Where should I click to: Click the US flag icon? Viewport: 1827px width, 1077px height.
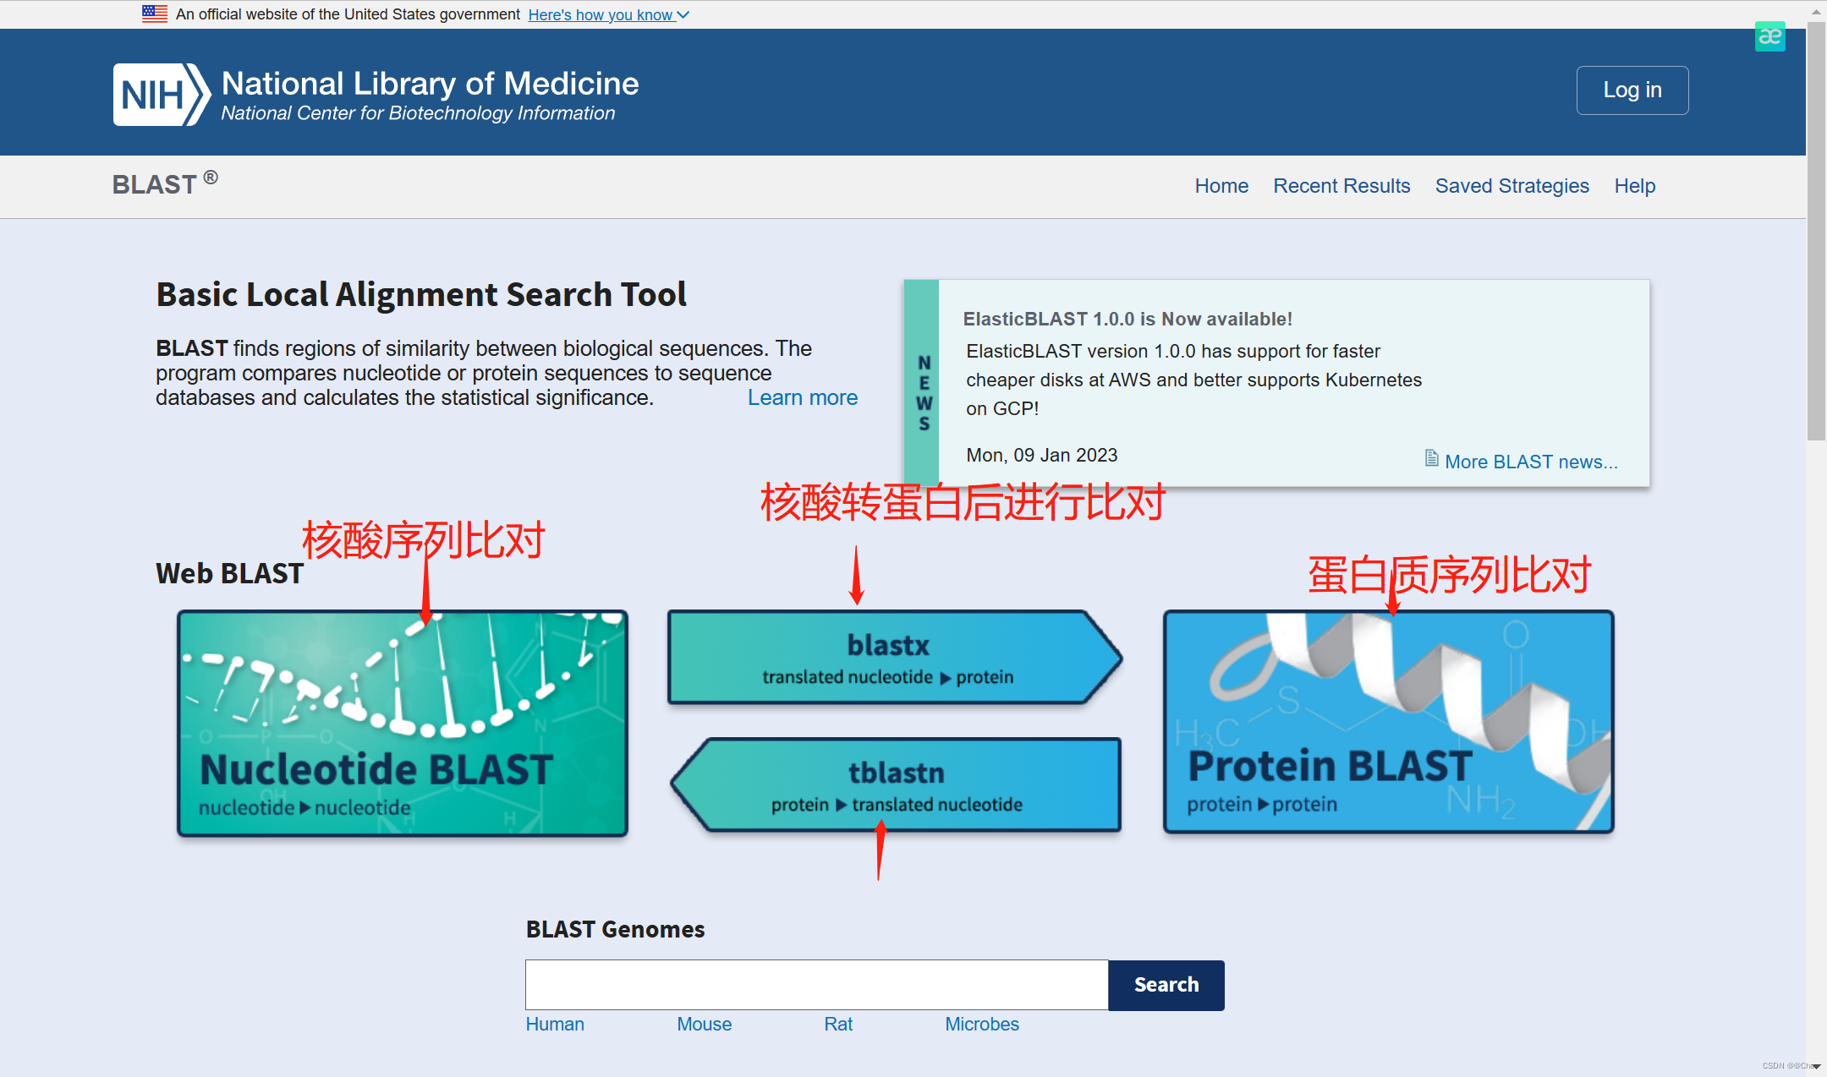[x=154, y=14]
